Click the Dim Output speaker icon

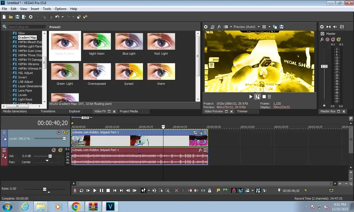[335, 27]
